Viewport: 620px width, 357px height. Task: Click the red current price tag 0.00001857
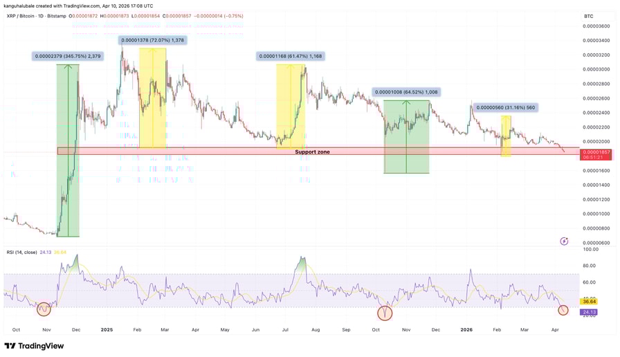point(596,154)
